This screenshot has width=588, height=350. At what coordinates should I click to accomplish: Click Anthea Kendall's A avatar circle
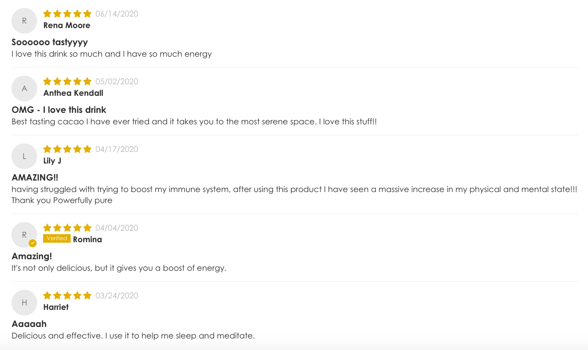click(x=25, y=89)
